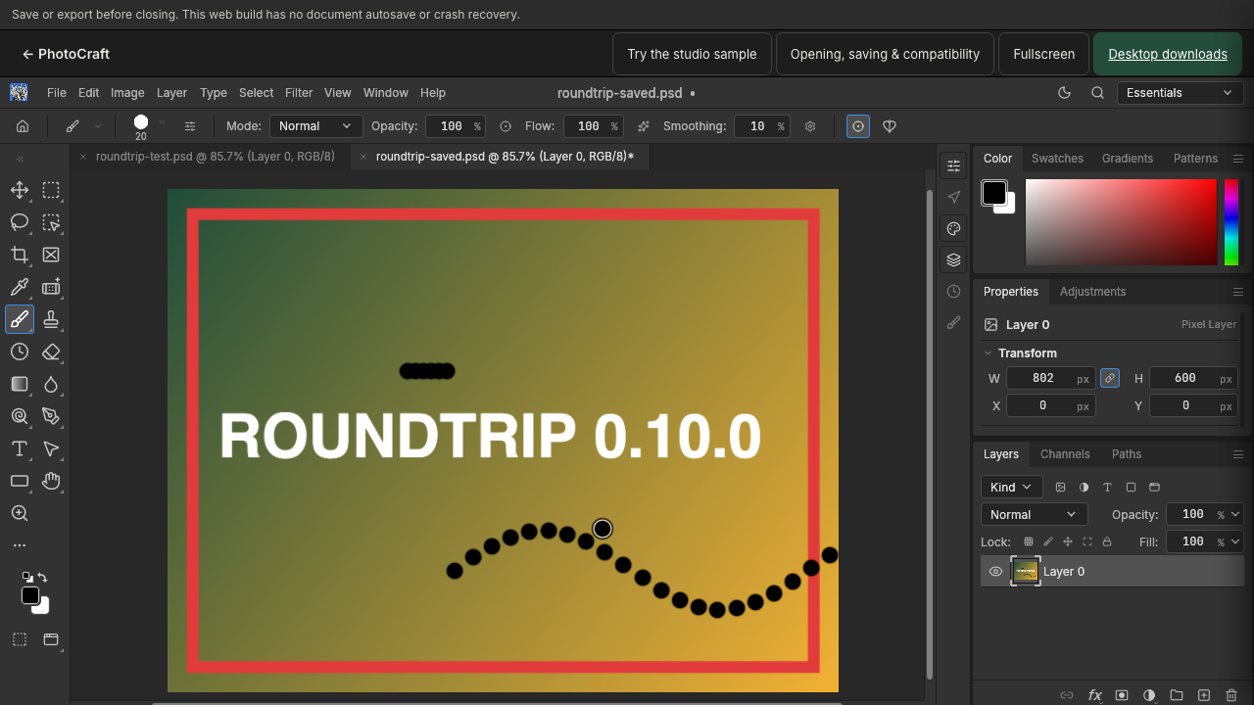Viewport: 1254px width, 705px height.
Task: Open the more tools ellipsis
Action: pos(20,545)
